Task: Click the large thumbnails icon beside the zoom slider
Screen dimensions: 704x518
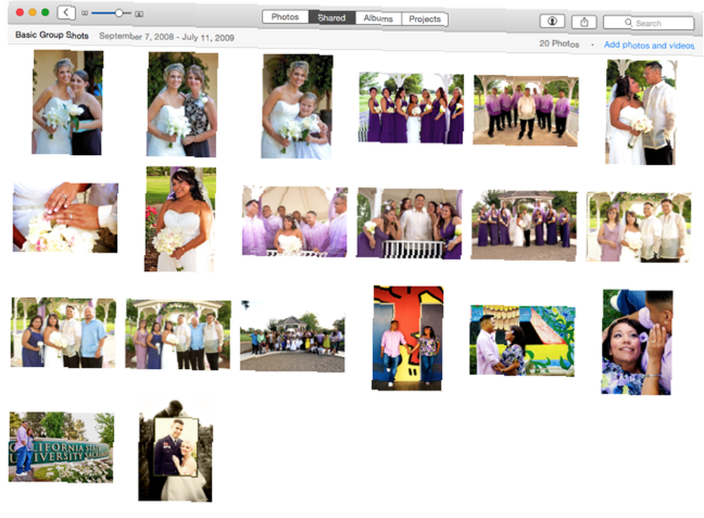Action: [x=139, y=14]
